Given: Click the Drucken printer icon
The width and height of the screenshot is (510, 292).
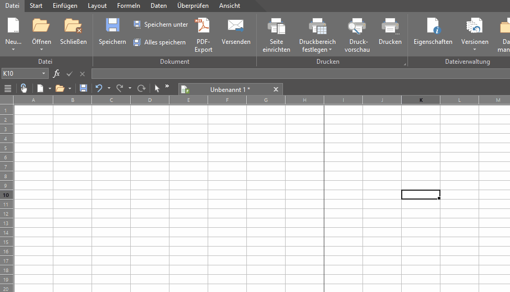Looking at the screenshot, I should [390, 26].
